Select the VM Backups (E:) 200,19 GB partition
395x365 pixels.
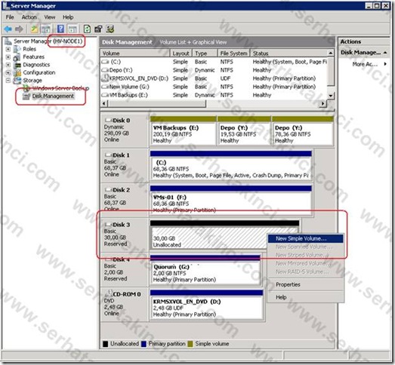(x=183, y=131)
